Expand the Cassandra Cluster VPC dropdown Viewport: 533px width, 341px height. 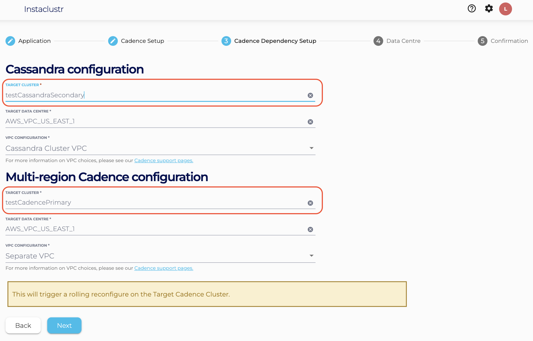click(x=311, y=148)
